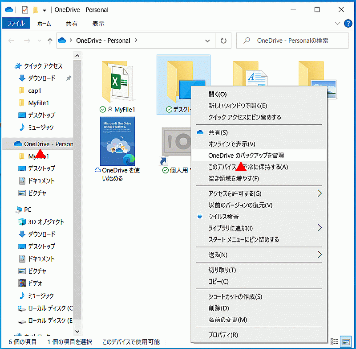The height and width of the screenshot is (349, 356).
Task: Choose 削除(D) in the context menu
Action: (x=259, y=308)
